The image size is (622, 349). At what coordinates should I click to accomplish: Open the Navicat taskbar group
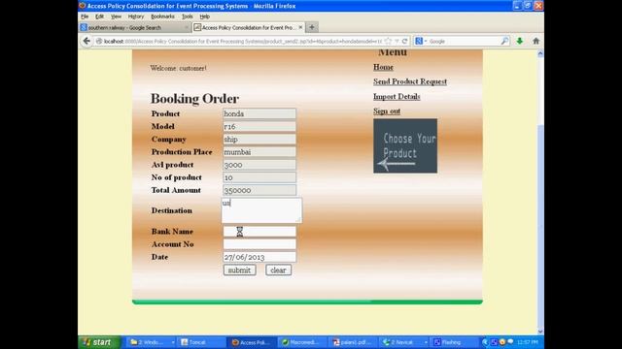[x=404, y=342]
